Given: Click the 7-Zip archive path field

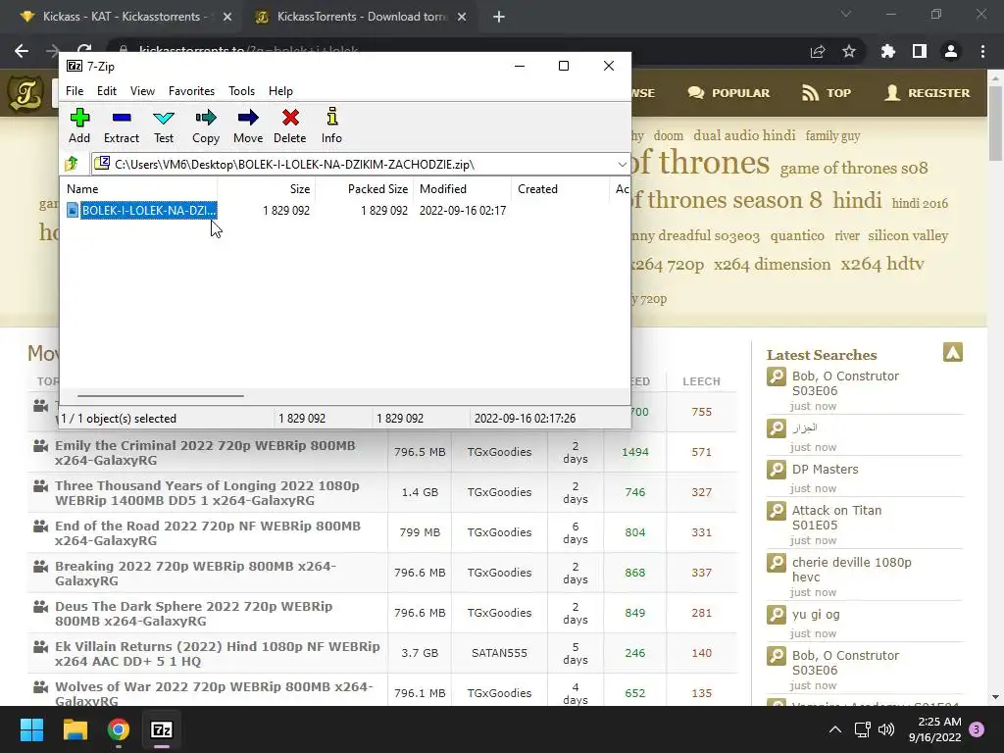Looking at the screenshot, I should 359,165.
